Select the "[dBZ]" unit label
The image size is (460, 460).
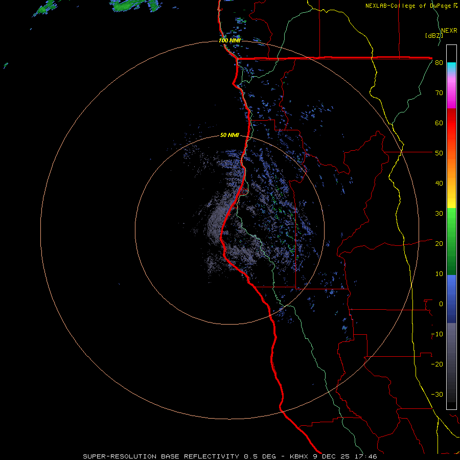(434, 35)
